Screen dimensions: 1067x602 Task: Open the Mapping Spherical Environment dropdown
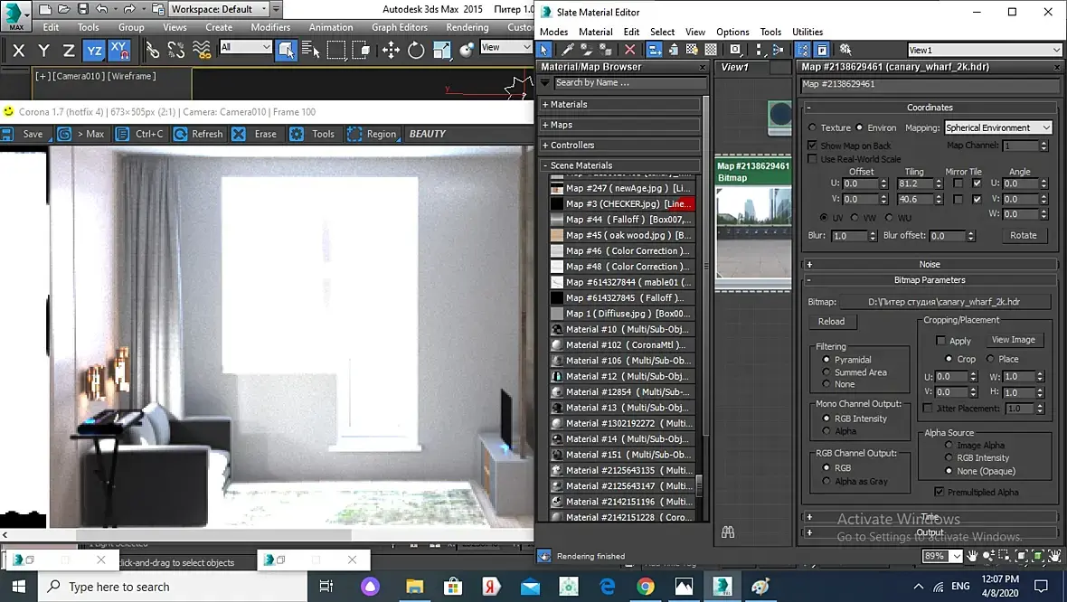[x=997, y=127]
